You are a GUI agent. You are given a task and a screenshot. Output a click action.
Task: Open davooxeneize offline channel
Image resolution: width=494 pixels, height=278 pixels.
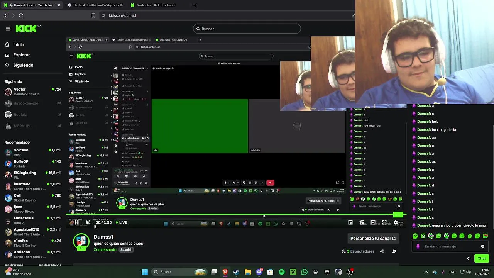coord(33,103)
